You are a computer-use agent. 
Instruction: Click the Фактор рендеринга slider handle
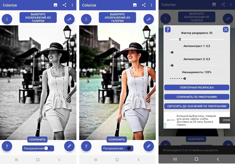(x=180, y=39)
